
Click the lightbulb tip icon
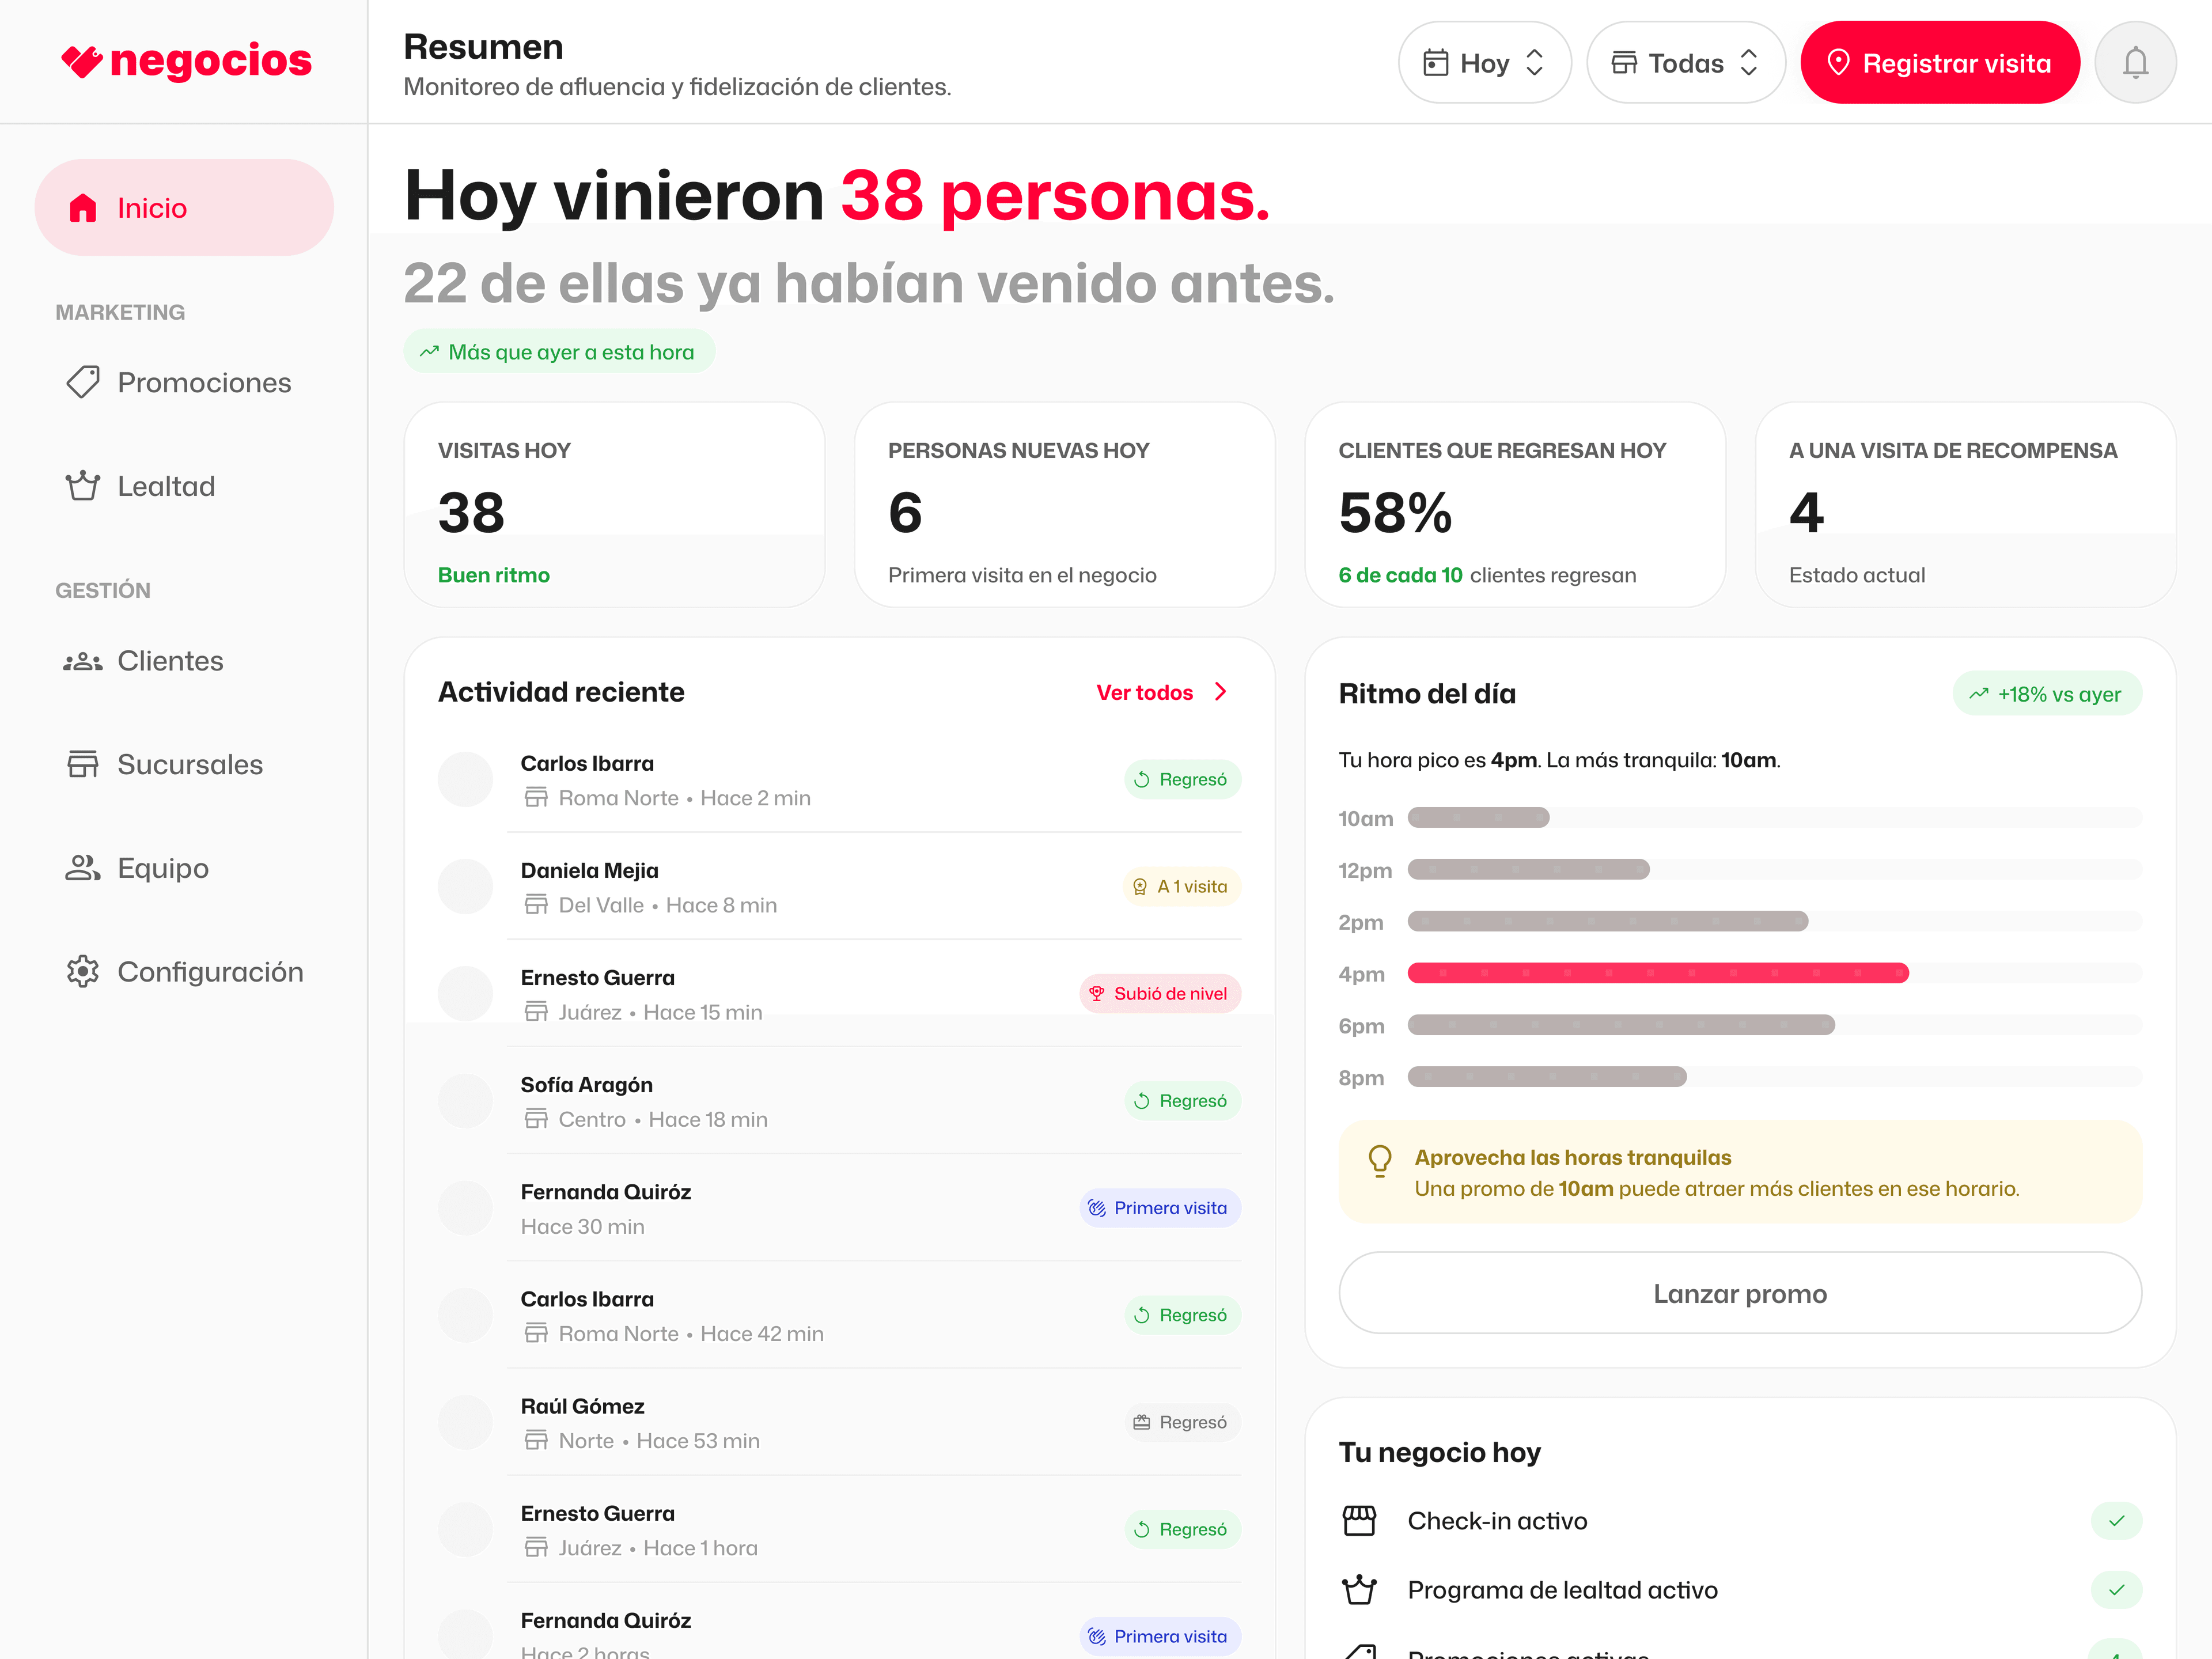(1379, 1160)
